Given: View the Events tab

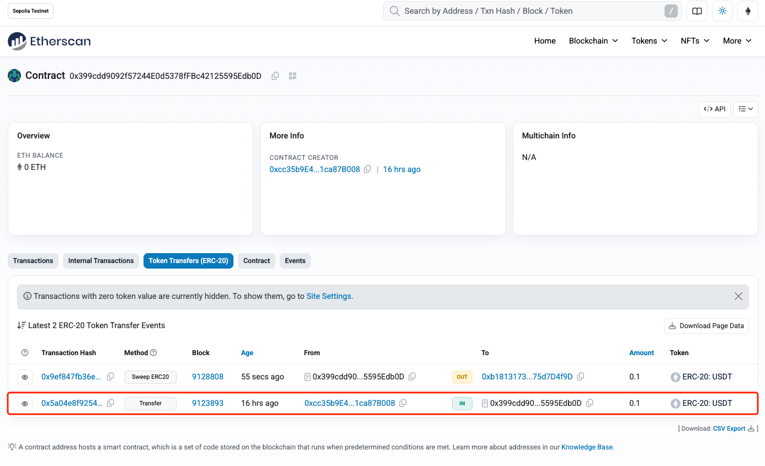Looking at the screenshot, I should 295,261.
